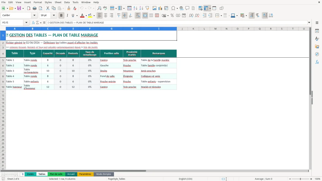Insert or edit pivot table
Viewport: 322px width, 181px height.
pyautogui.click(x=166, y=8)
